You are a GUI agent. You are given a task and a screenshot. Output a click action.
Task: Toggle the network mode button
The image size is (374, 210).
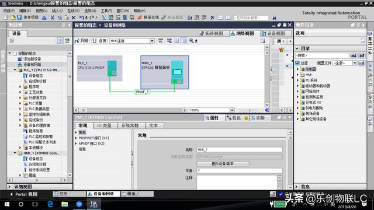[82, 41]
